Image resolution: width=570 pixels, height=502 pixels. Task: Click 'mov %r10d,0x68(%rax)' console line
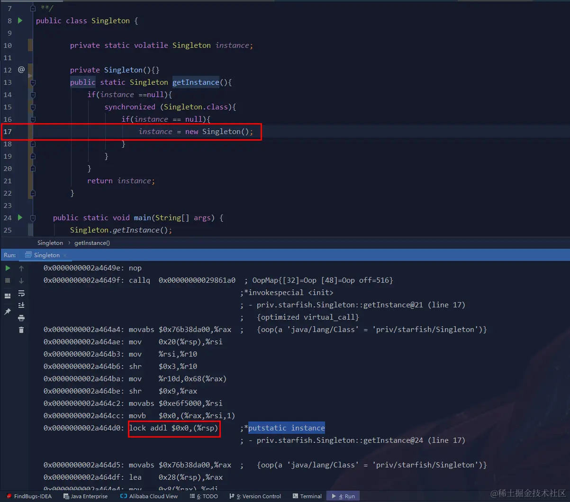tap(135, 379)
